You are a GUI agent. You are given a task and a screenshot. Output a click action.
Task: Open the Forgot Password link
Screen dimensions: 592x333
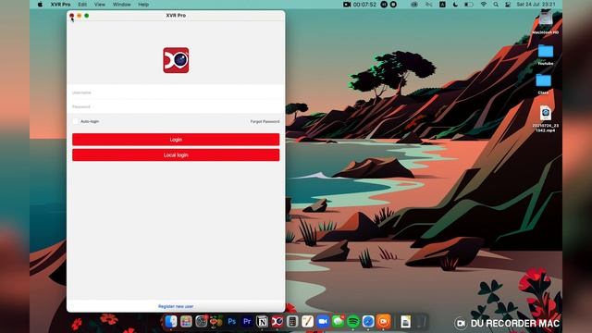265,121
